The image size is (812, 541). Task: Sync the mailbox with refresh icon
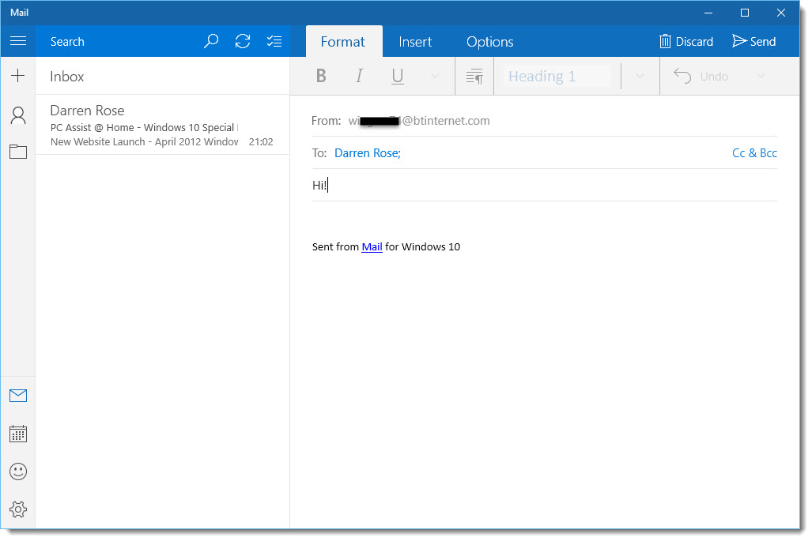(243, 41)
